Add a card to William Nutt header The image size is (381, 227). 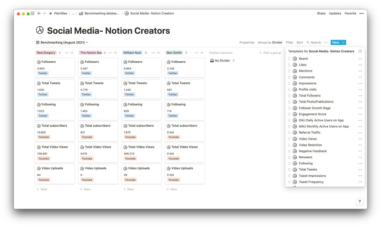pyautogui.click(x=159, y=53)
